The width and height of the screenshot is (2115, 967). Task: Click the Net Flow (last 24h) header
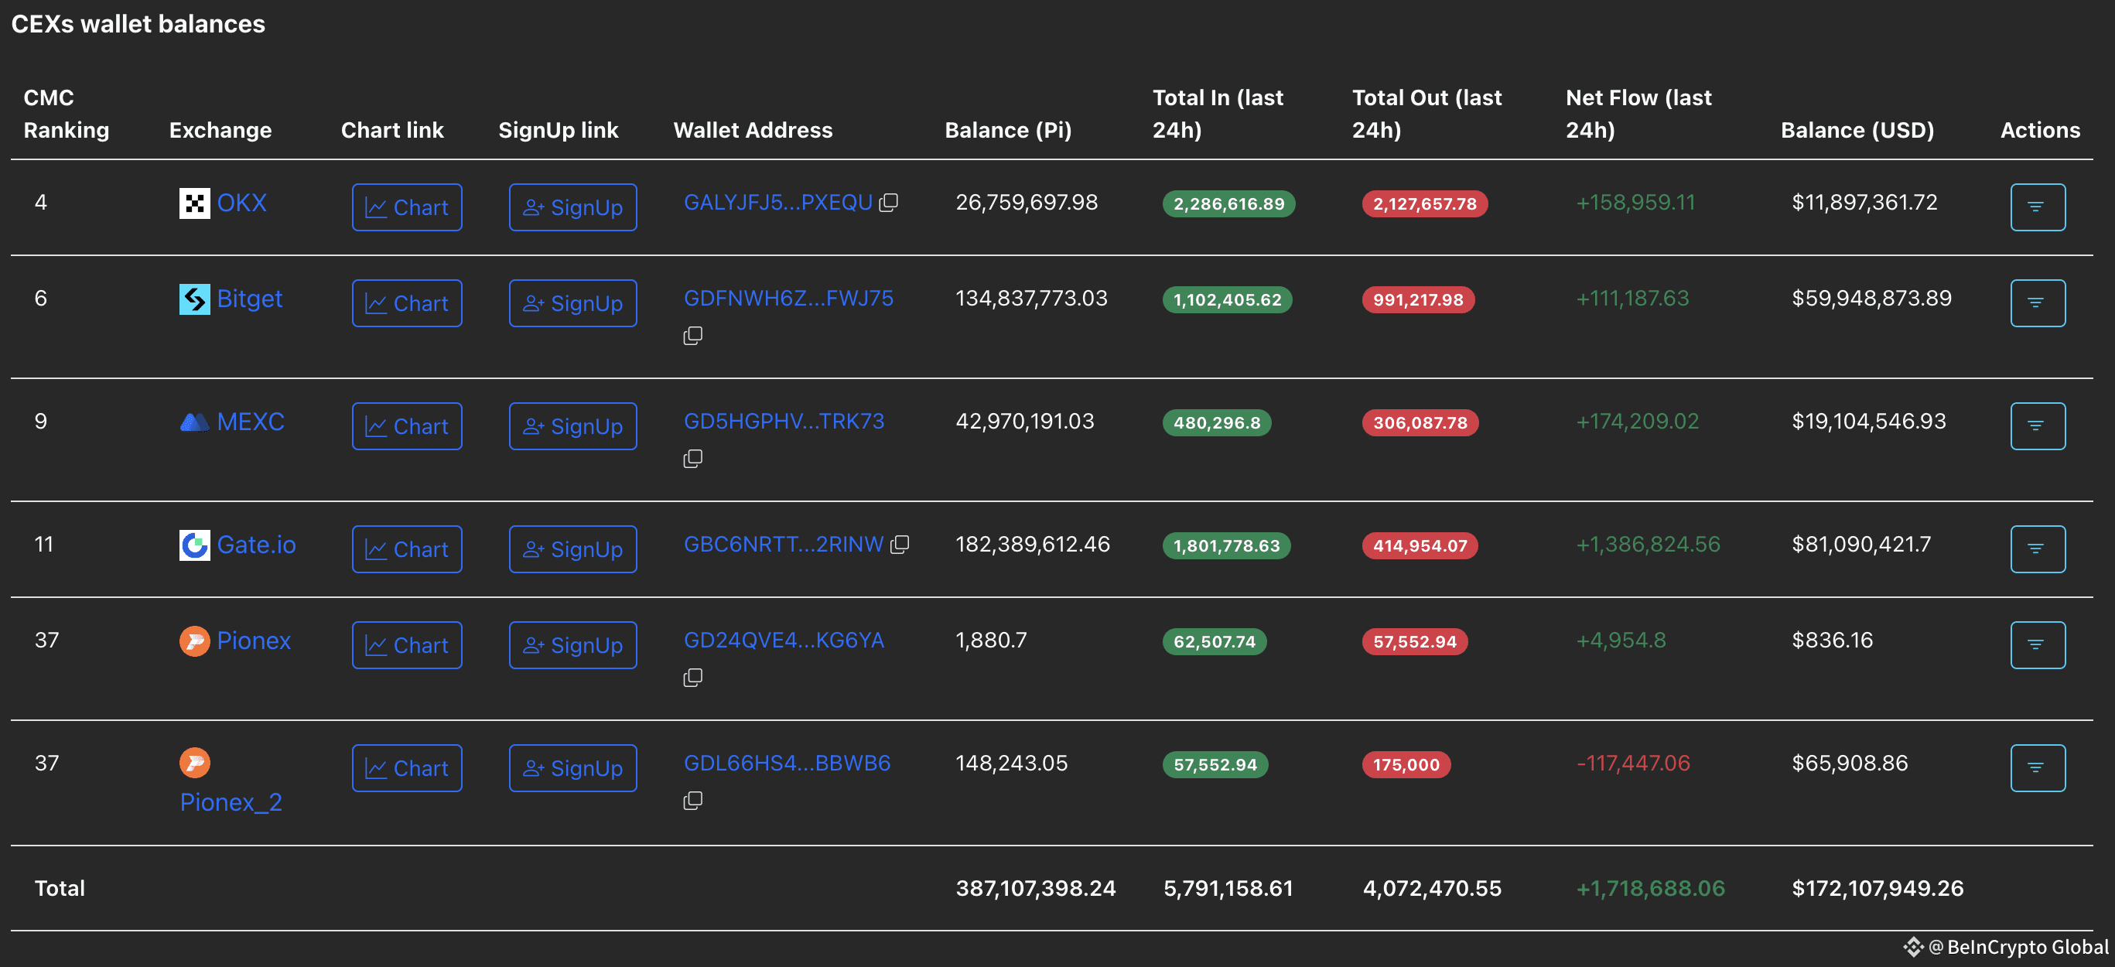click(x=1638, y=114)
